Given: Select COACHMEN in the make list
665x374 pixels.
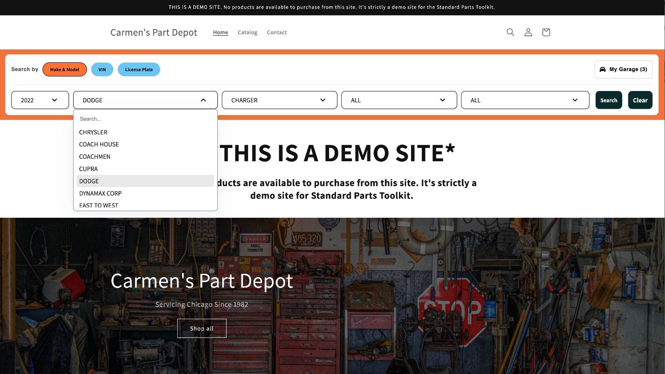Looking at the screenshot, I should (x=95, y=157).
